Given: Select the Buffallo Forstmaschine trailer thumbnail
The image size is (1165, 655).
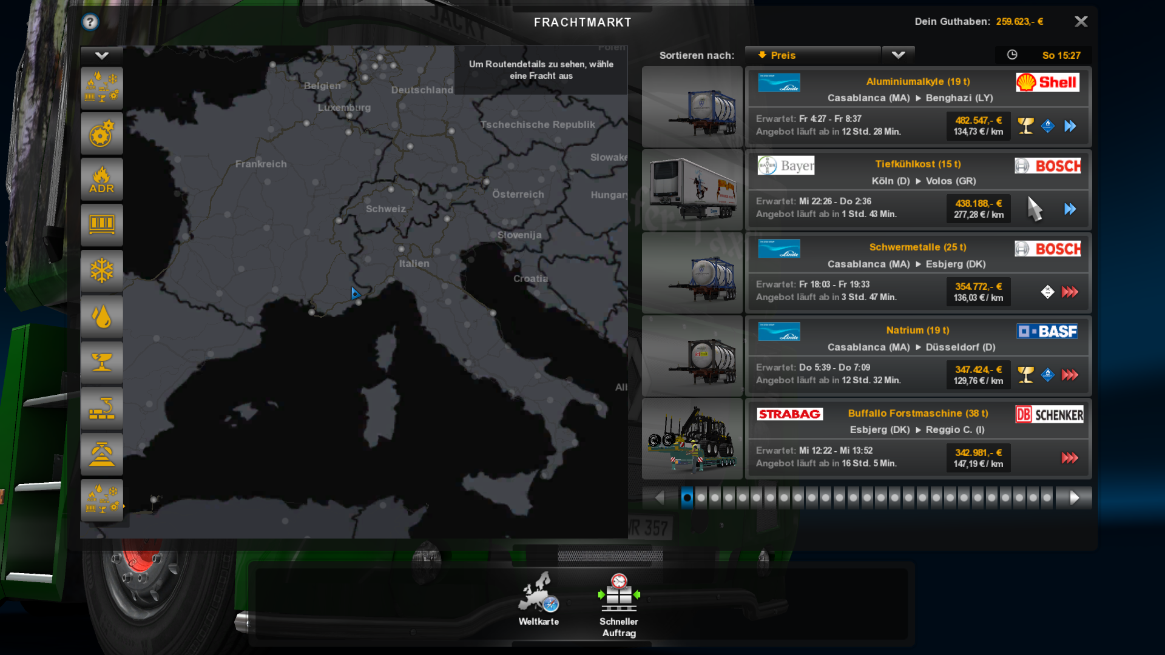Looking at the screenshot, I should (x=692, y=439).
